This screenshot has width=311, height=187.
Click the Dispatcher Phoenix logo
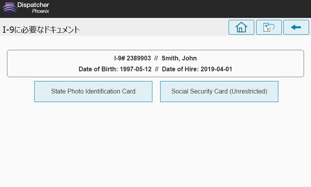[x=26, y=8]
